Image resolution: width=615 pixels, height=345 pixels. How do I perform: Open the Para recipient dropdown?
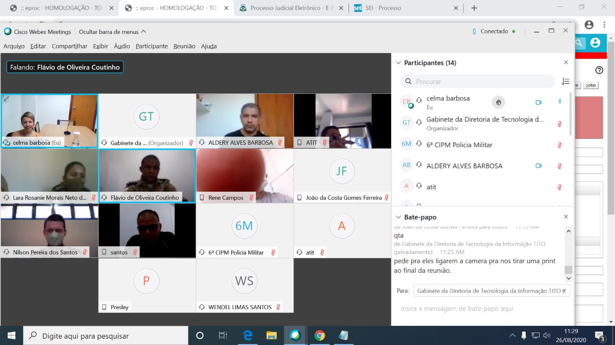pyautogui.click(x=490, y=291)
